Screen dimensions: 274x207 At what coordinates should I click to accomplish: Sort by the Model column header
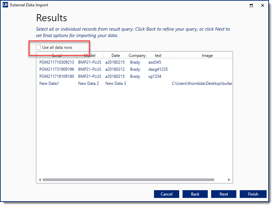tap(89, 56)
